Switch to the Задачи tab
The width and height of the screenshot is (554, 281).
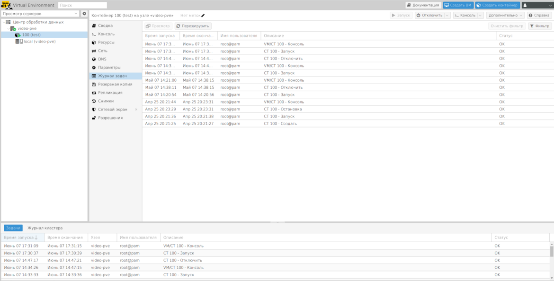click(x=13, y=228)
